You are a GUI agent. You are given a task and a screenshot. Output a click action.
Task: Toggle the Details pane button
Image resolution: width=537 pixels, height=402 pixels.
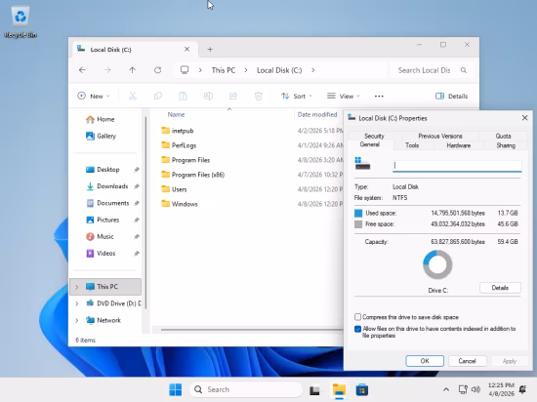451,97
